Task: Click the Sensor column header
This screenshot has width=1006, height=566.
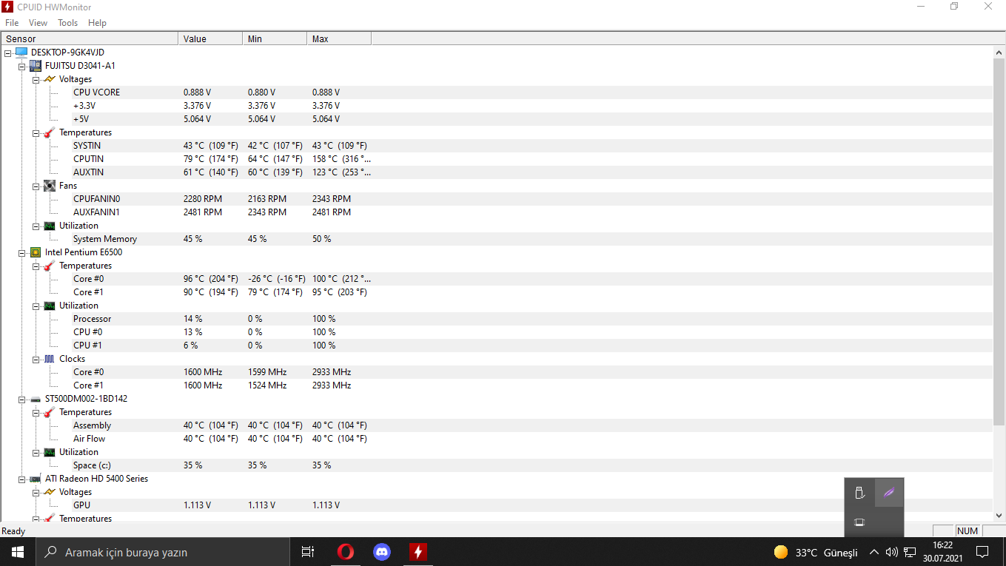Action: [x=90, y=38]
